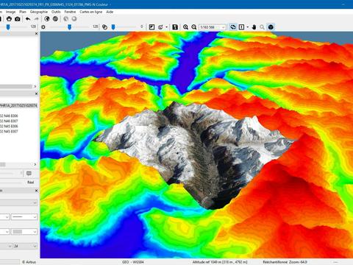Click the dark grid globe icon
This screenshot has width=353, height=265.
55,19
